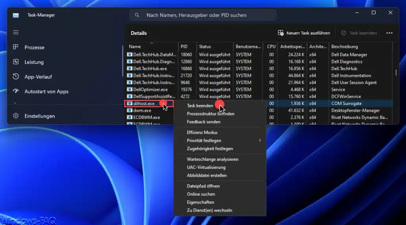Image resolution: width=406 pixels, height=225 pixels.
Task: Sort by the Status column header
Action: tap(215, 47)
